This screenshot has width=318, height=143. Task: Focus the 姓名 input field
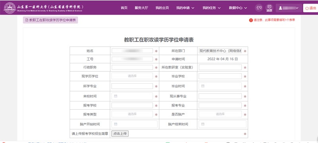click(x=132, y=51)
